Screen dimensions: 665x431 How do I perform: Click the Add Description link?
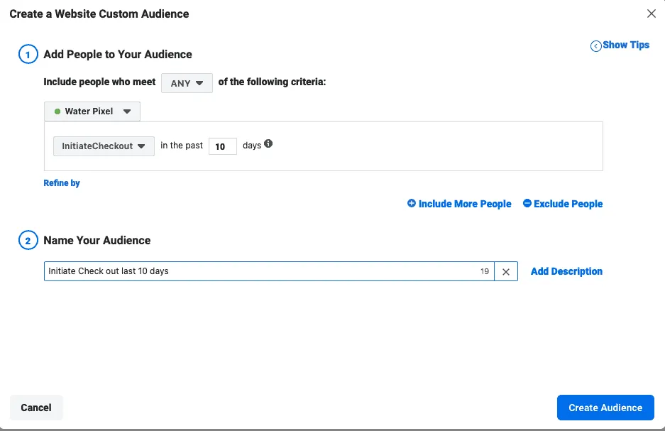pyautogui.click(x=566, y=271)
